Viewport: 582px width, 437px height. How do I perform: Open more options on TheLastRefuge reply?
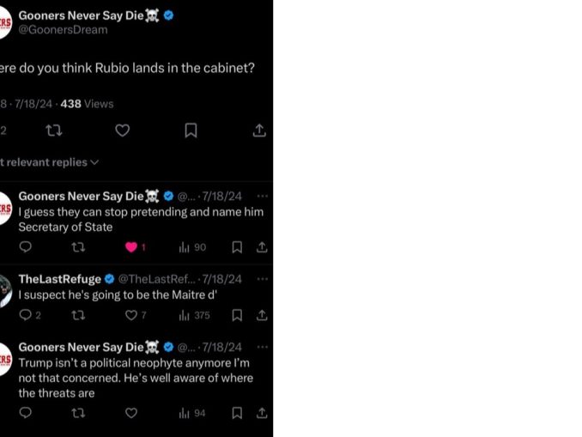(262, 279)
